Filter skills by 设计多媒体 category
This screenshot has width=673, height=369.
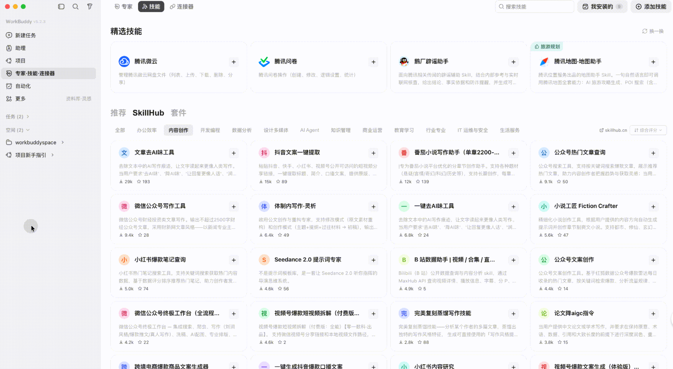(276, 130)
